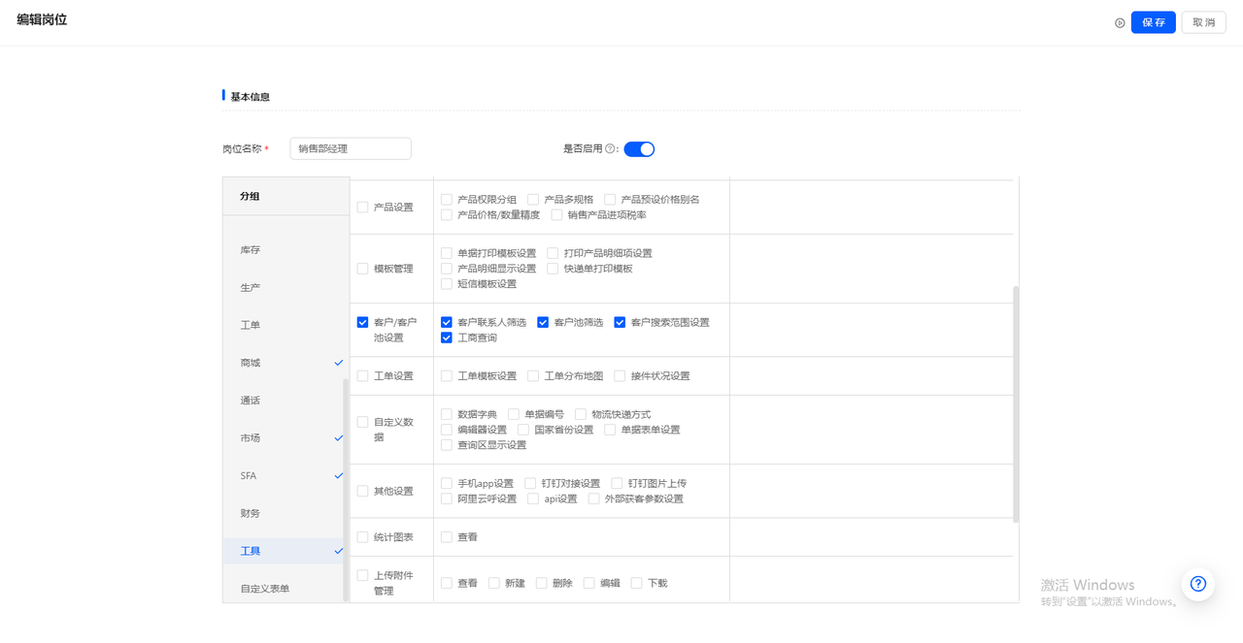Select 市场 group in sidebar
1243x643 pixels.
[x=286, y=438]
